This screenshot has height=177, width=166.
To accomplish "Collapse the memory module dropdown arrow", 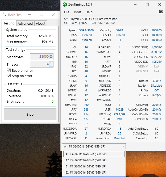I will (123, 146).
